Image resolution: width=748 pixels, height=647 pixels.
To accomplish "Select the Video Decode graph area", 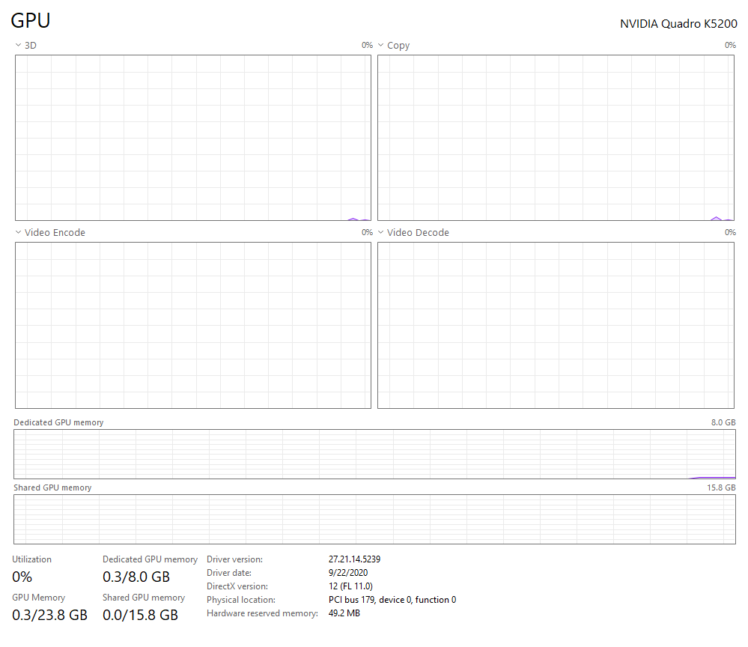I will click(x=556, y=325).
